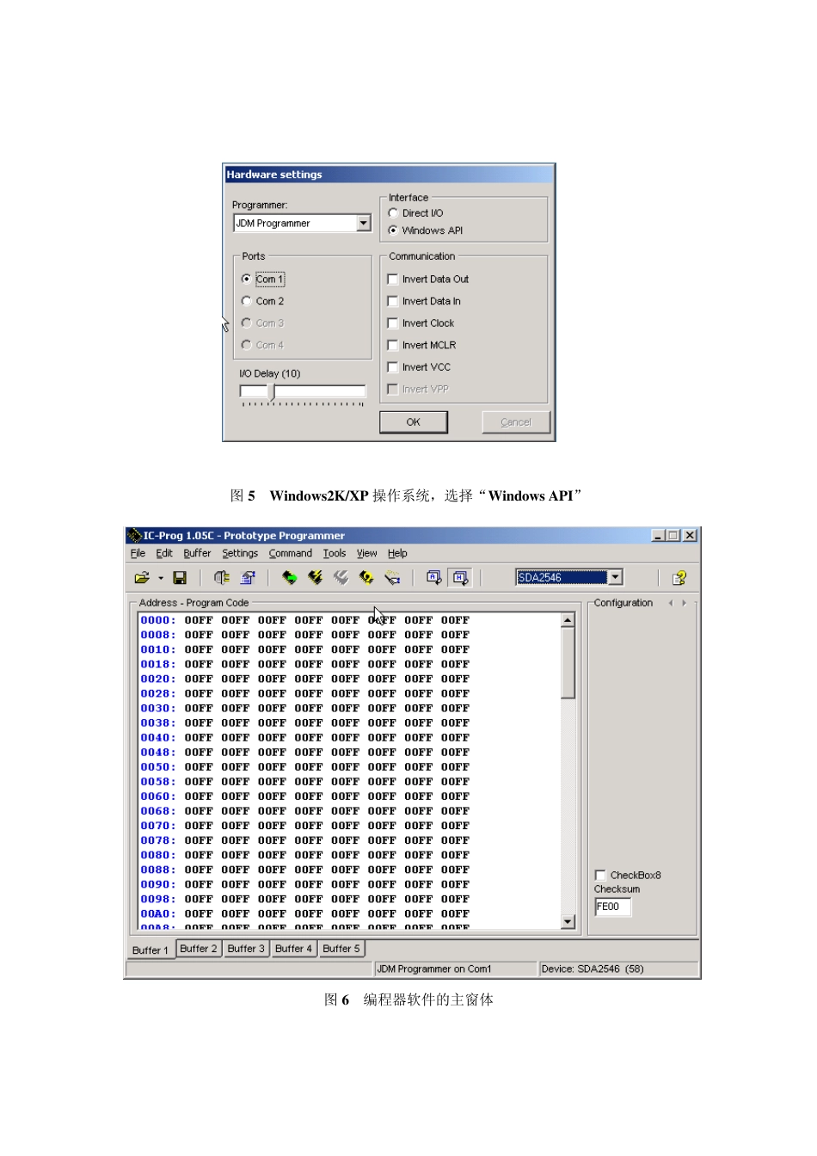Open the dropdown arrow beside Open File icon

coord(161,578)
